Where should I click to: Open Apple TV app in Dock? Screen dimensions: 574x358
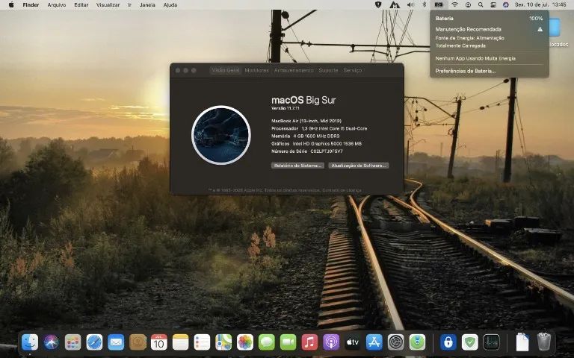tap(353, 342)
